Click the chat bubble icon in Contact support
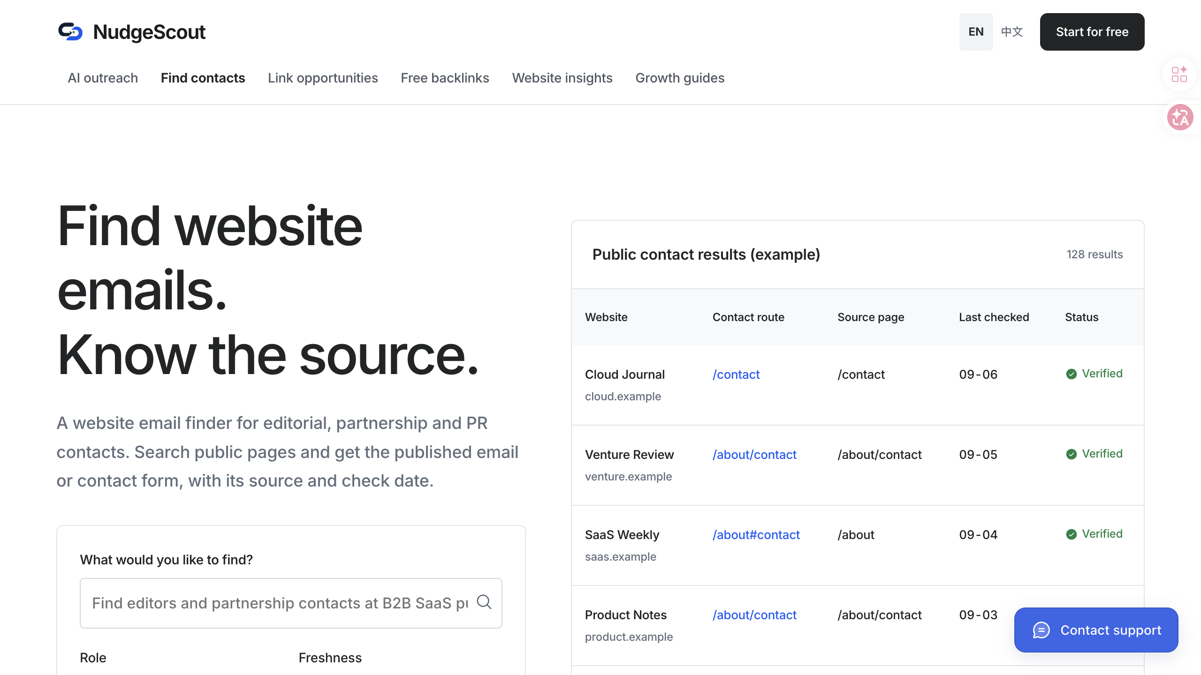This screenshot has height=675, width=1201. pyautogui.click(x=1041, y=630)
